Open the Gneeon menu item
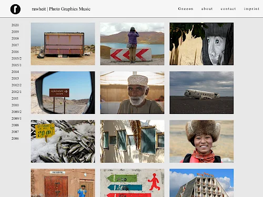 [186, 9]
